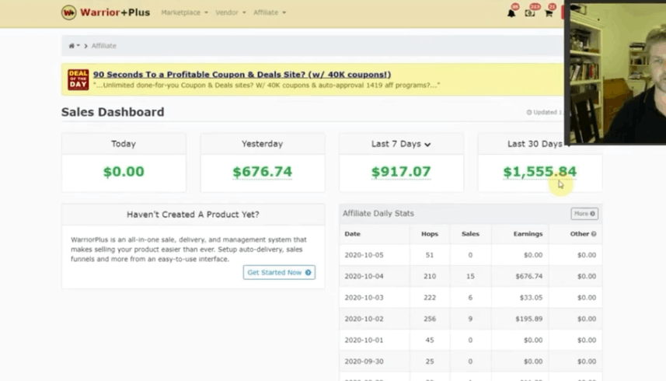The image size is (666, 381).
Task: Click the Get Started Now button
Action: [x=279, y=272]
